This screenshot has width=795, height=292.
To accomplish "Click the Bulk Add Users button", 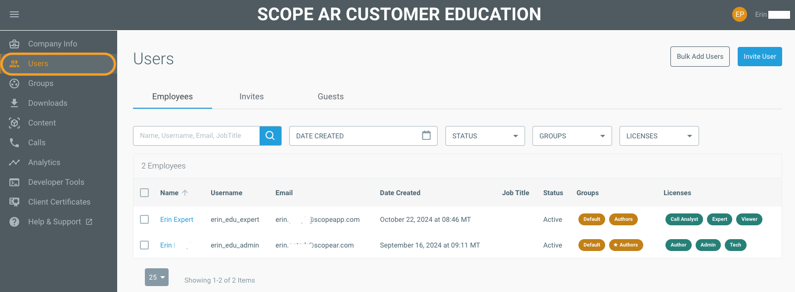I will (x=700, y=57).
